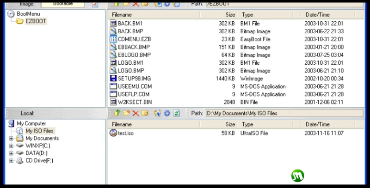Click the 2003-07-25 03:04 date cell
The height and width of the screenshot is (188, 370).
pos(324,55)
